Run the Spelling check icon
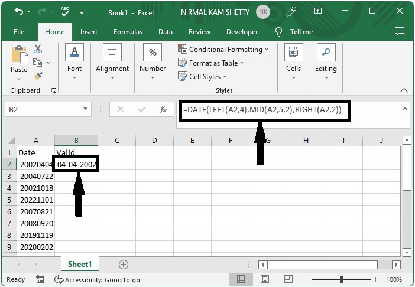The height and width of the screenshot is (287, 415). point(65,12)
